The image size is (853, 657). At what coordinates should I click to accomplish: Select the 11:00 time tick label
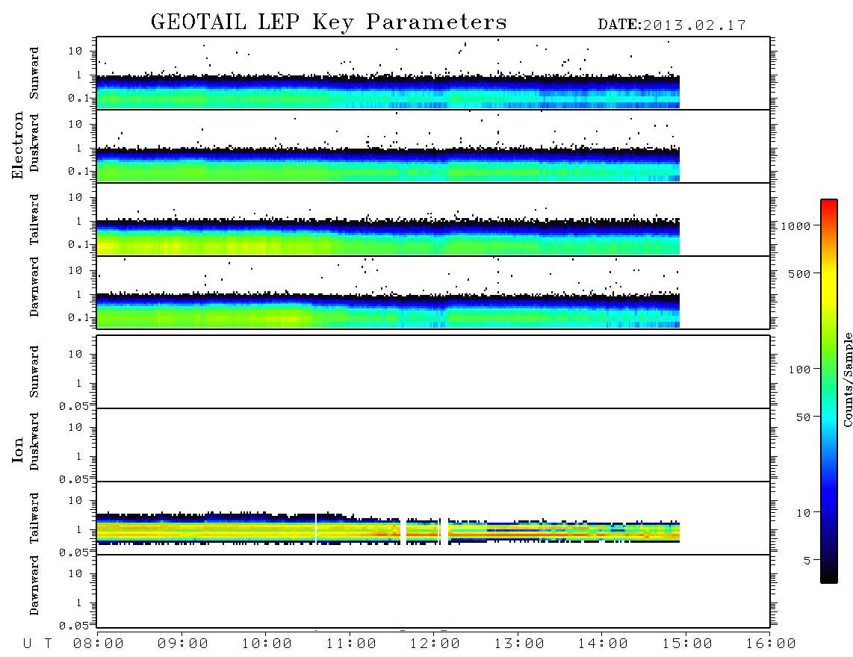pos(351,644)
